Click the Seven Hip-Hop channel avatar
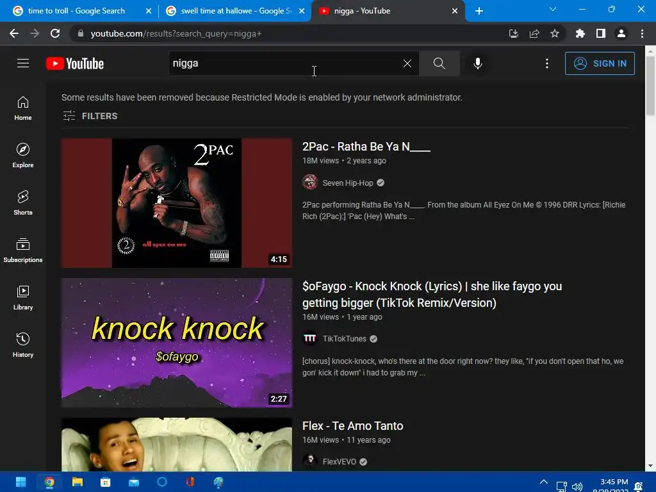The width and height of the screenshot is (656, 492). (x=310, y=183)
